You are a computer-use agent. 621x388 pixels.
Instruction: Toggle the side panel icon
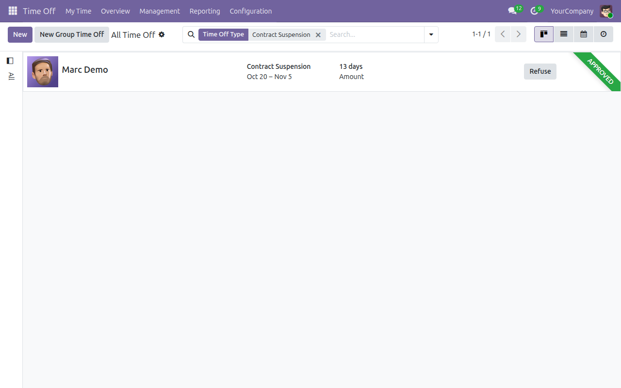click(x=10, y=61)
